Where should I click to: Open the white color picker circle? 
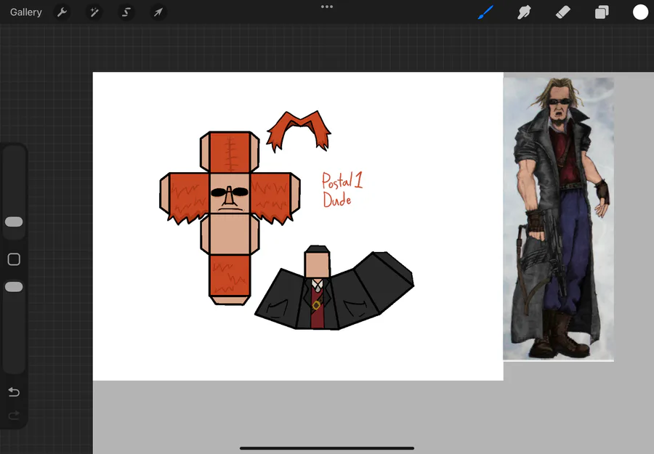(640, 12)
